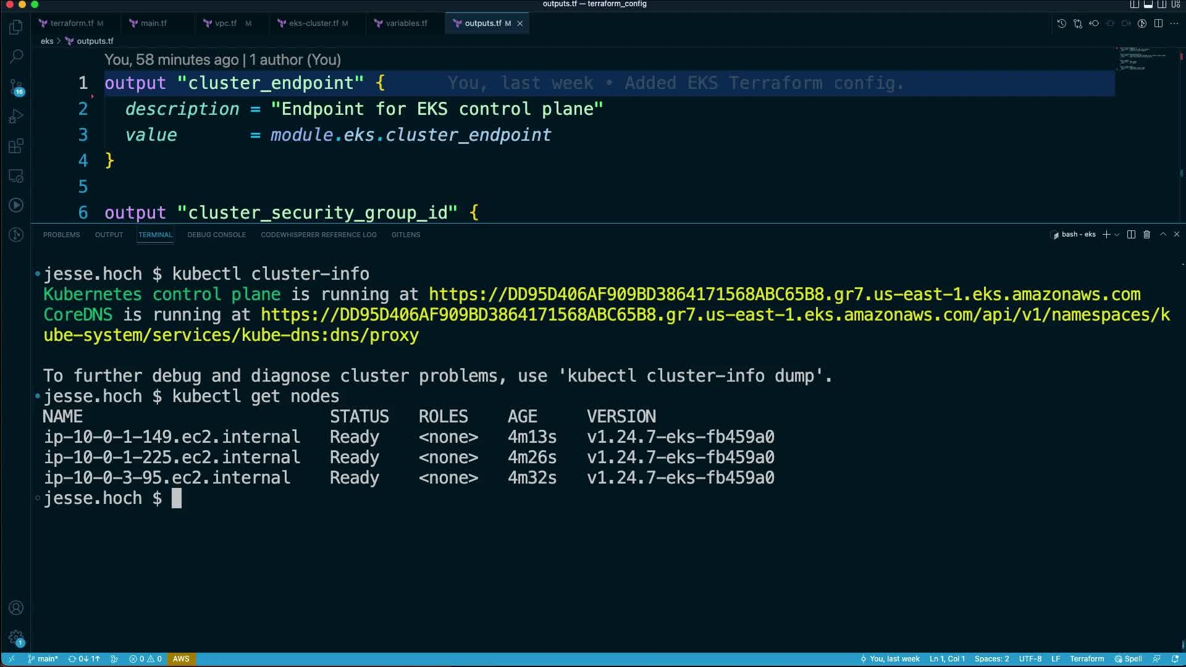Image resolution: width=1186 pixels, height=667 pixels.
Task: Open editor More Actions ellipsis menu
Action: (x=1174, y=23)
